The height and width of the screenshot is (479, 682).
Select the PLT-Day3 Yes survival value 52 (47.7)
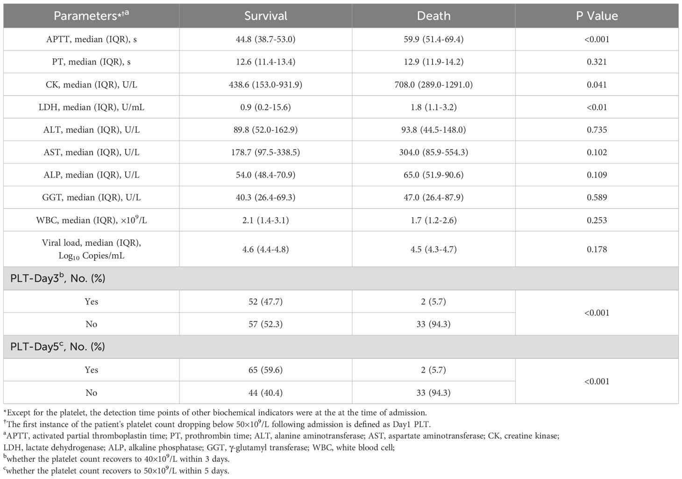[x=265, y=301]
